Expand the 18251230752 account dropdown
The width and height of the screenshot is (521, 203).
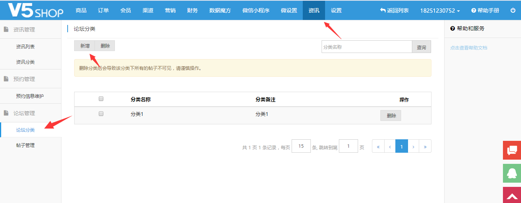point(440,11)
